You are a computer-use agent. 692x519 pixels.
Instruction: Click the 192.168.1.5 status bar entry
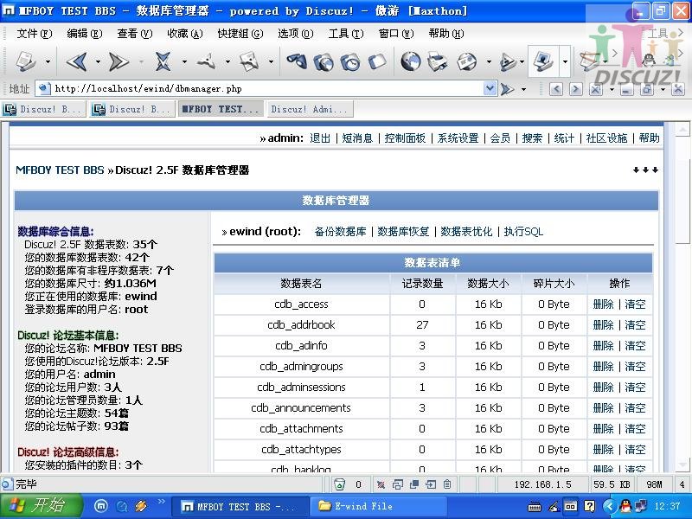coord(543,484)
